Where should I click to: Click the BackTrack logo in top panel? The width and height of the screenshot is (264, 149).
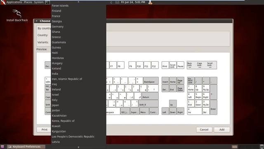[x=3, y=2]
